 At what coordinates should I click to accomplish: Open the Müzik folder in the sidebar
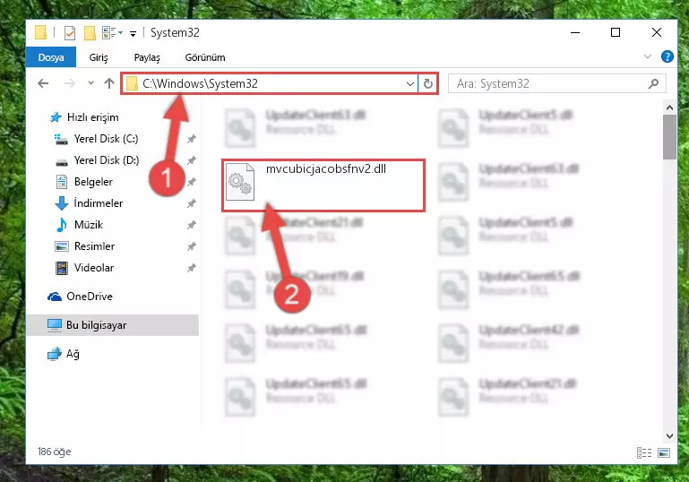[x=79, y=225]
